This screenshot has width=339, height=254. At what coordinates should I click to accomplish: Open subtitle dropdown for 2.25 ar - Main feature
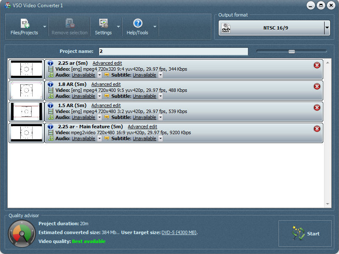coord(161,138)
